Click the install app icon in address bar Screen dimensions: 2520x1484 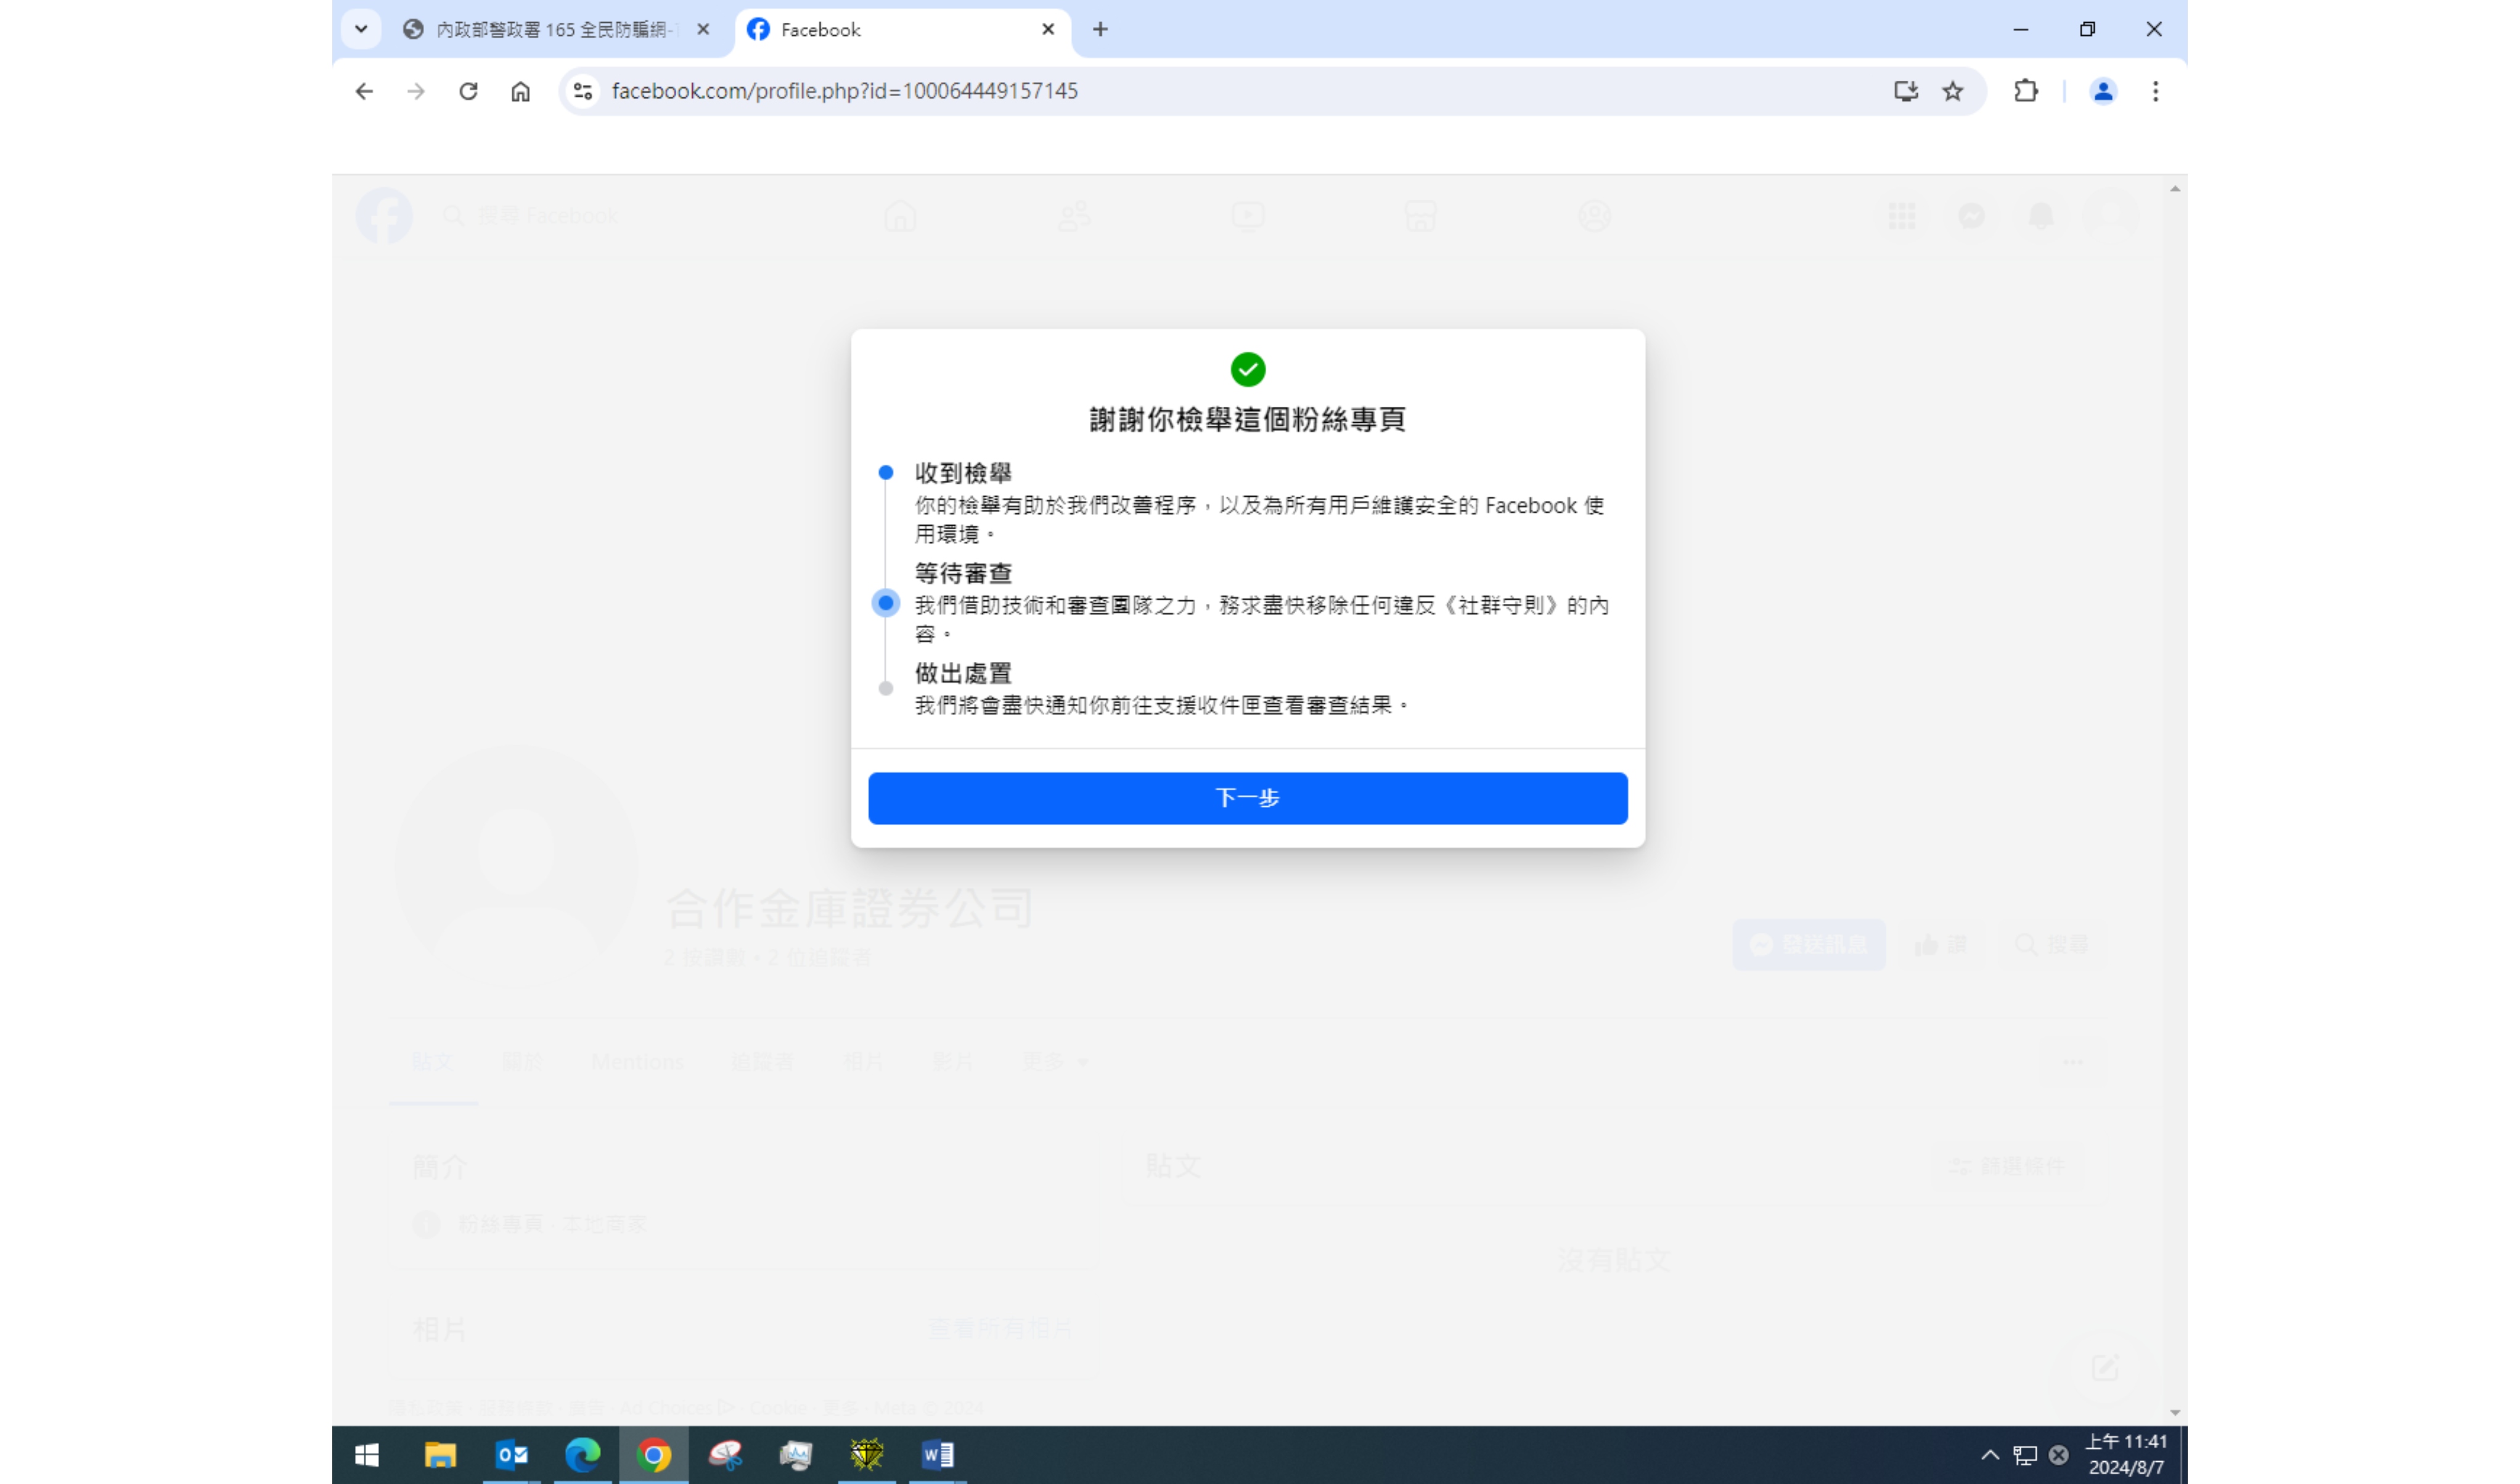pos(1905,91)
